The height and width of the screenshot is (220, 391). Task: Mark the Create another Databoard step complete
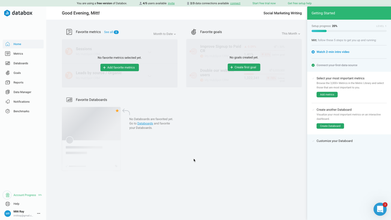(x=313, y=110)
